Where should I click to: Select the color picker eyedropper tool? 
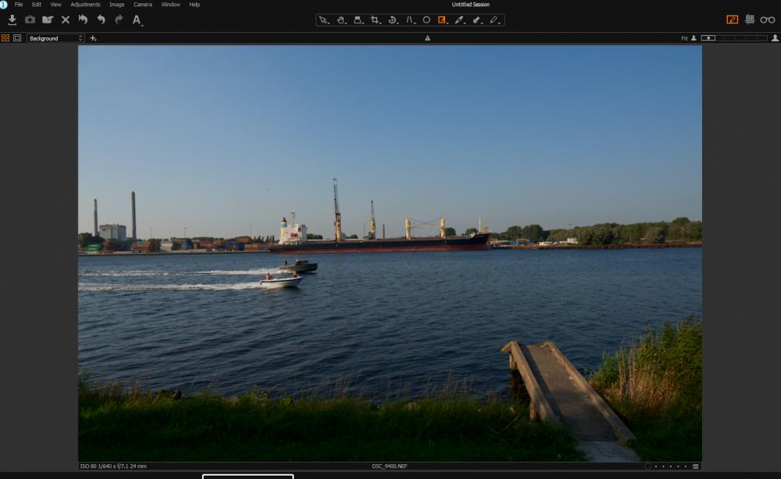[459, 20]
